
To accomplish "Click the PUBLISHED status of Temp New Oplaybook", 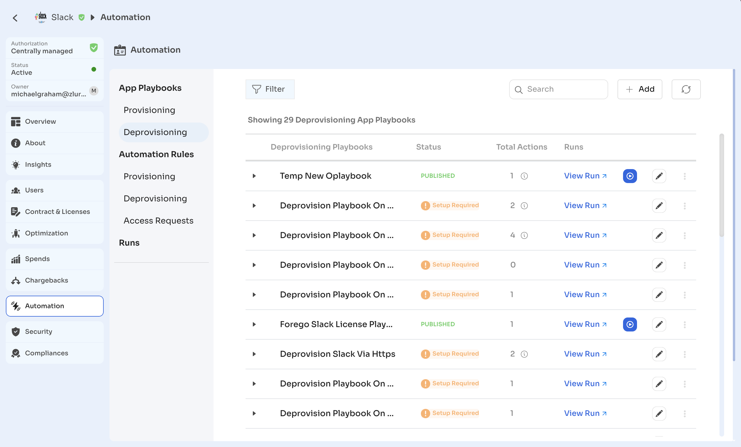I will click(437, 176).
